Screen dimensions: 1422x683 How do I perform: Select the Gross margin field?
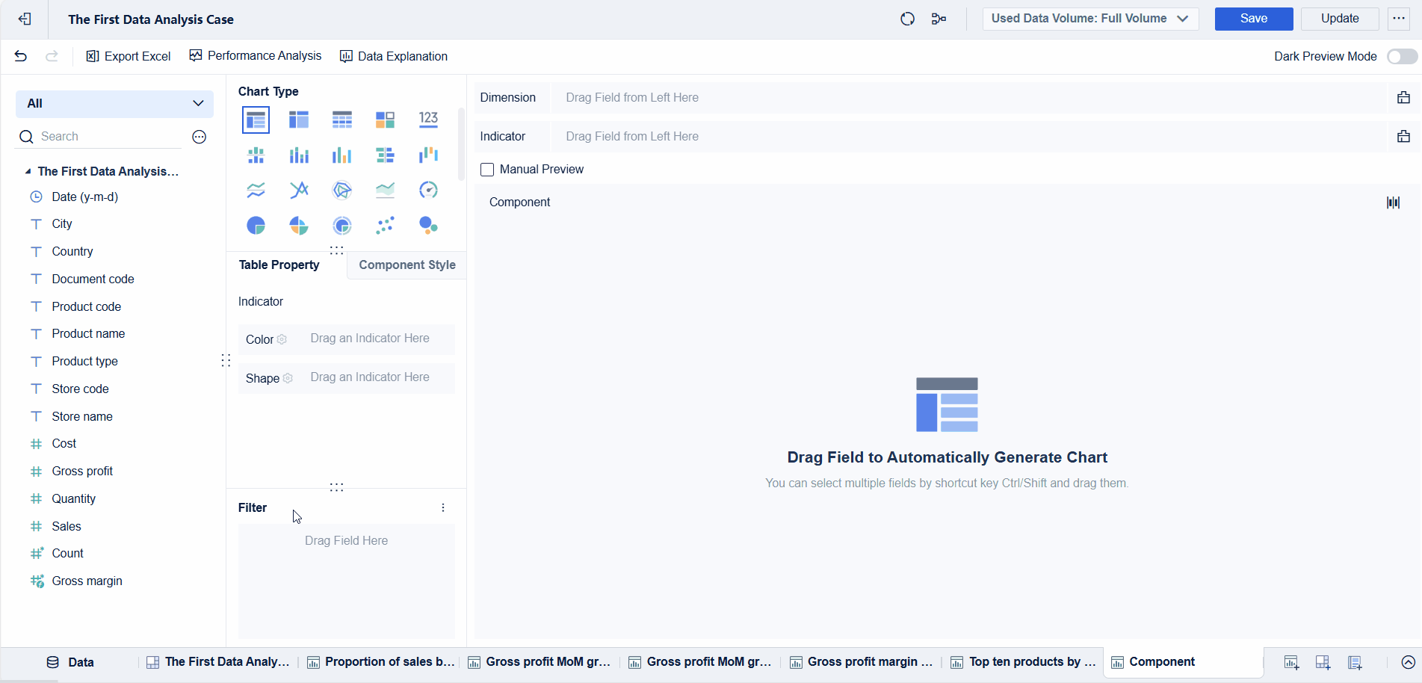click(x=87, y=581)
